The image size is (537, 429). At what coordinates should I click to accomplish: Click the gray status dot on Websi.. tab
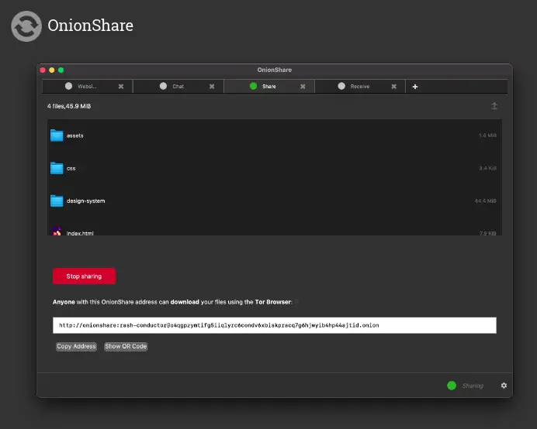pos(68,86)
